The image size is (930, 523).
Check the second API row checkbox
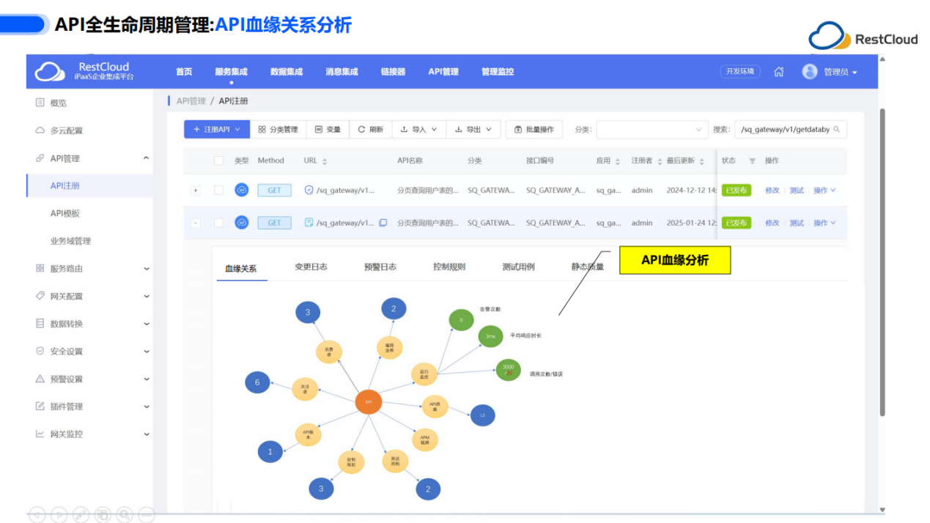point(218,222)
